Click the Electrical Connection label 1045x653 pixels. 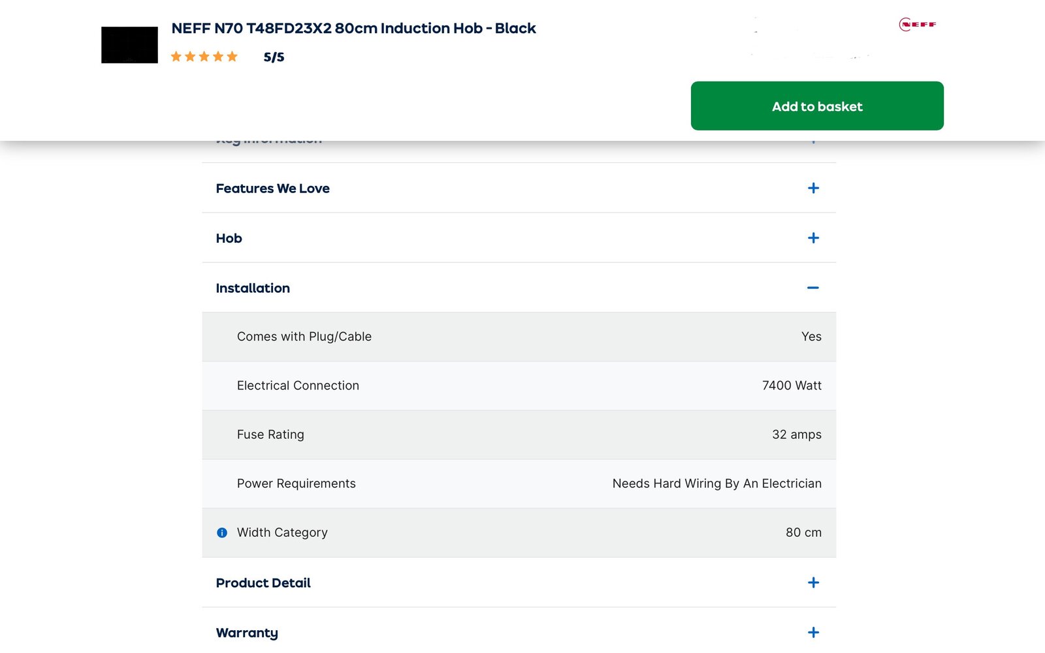(x=298, y=386)
